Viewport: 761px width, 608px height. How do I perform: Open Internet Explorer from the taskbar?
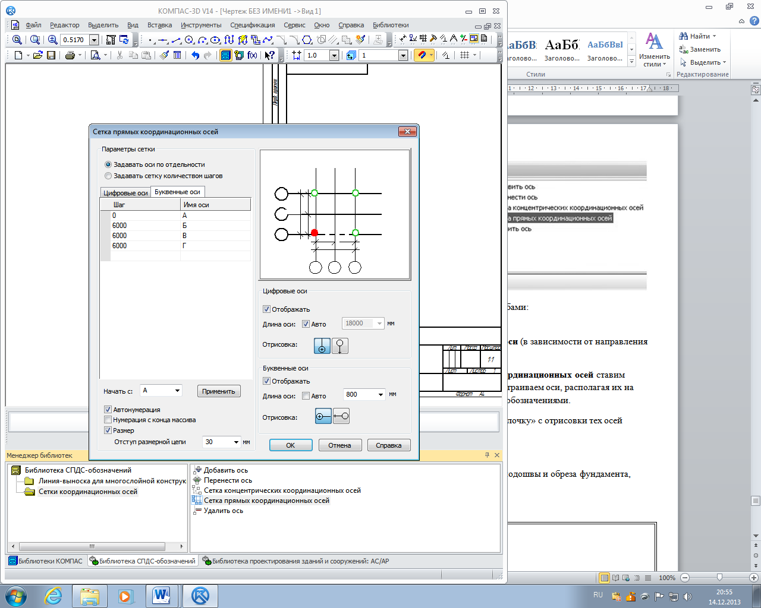[x=54, y=596]
